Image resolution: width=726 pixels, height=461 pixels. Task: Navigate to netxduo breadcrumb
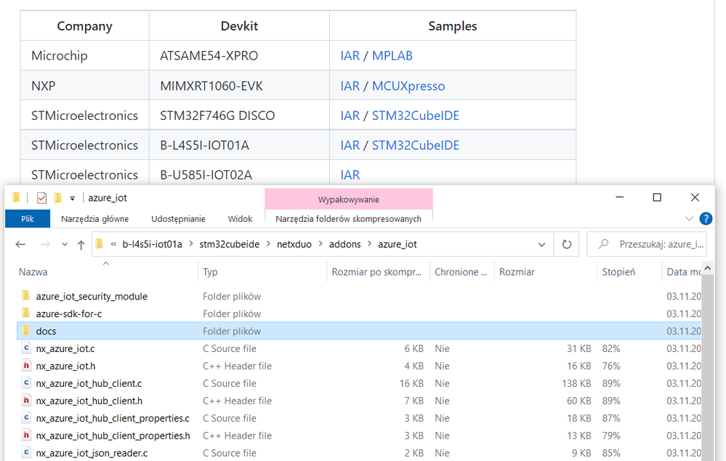(294, 244)
